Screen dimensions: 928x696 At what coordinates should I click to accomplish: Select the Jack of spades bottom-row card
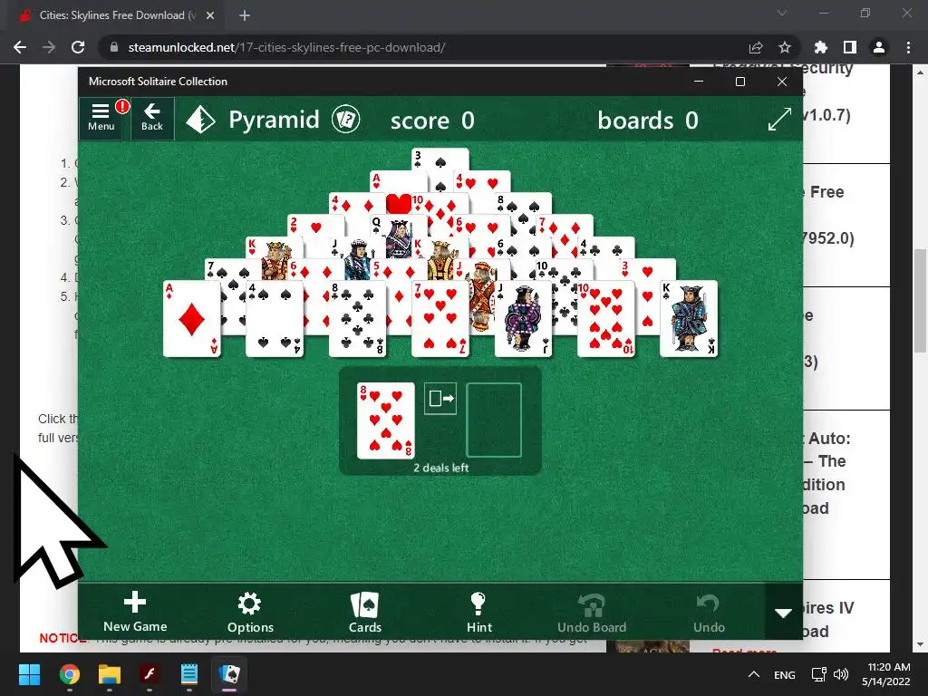(523, 318)
